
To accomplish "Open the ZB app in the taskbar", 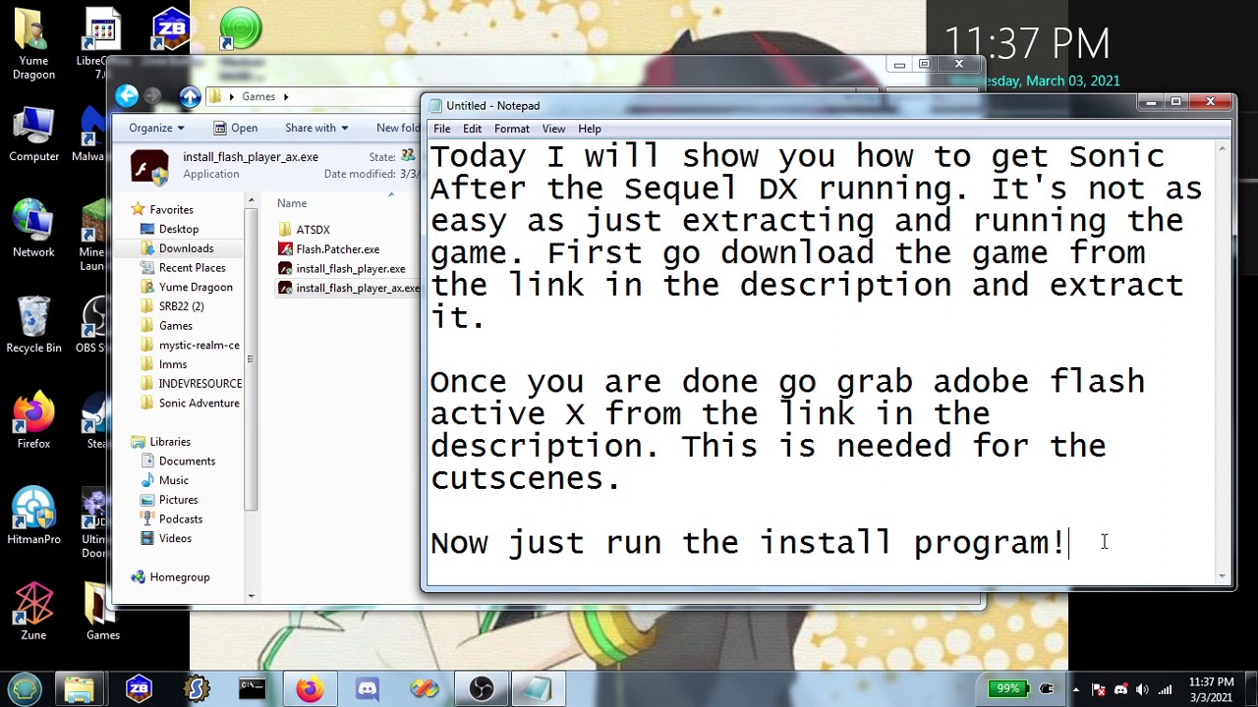I will coord(139,689).
